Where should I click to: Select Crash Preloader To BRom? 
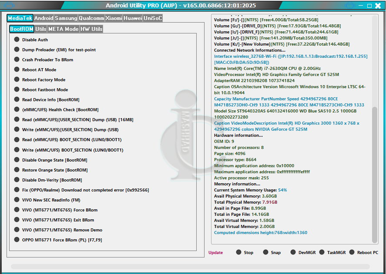point(17,59)
